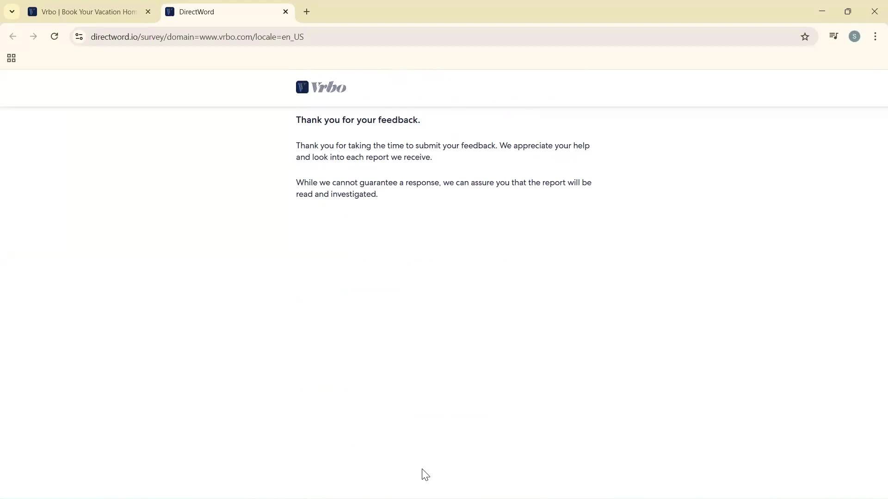Open a new tab with the plus icon
The width and height of the screenshot is (888, 499).
pyautogui.click(x=307, y=12)
